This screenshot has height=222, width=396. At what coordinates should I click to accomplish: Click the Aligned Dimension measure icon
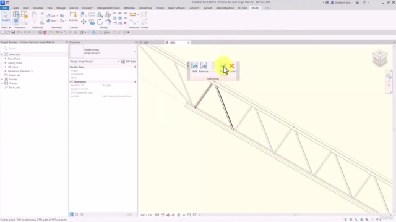tap(132, 15)
